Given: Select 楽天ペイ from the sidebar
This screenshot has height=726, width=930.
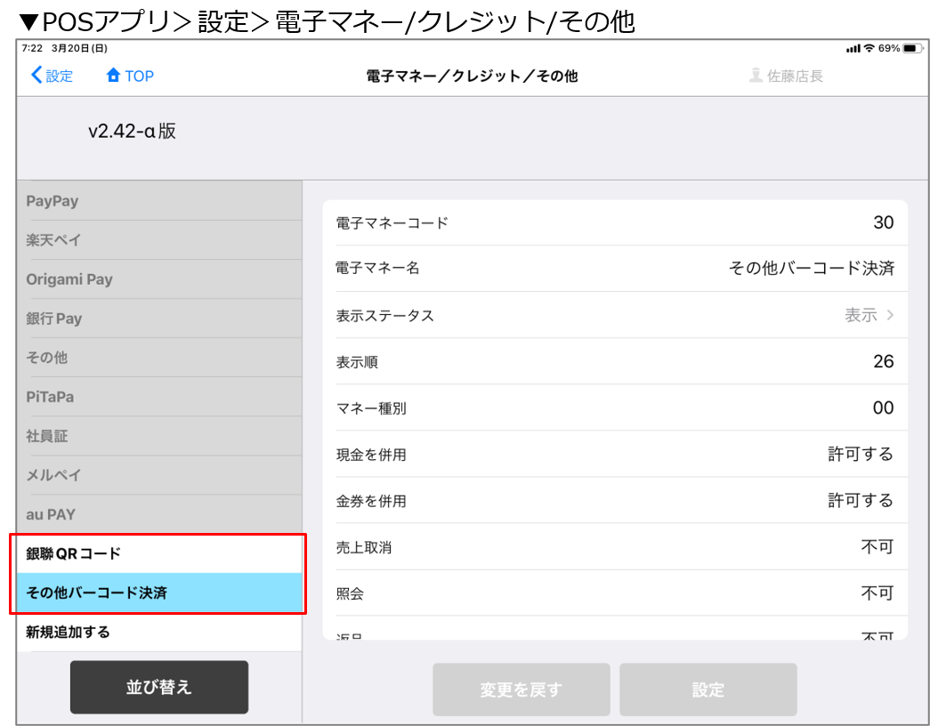Looking at the screenshot, I should (54, 240).
